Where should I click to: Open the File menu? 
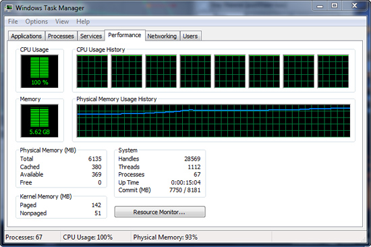click(13, 22)
